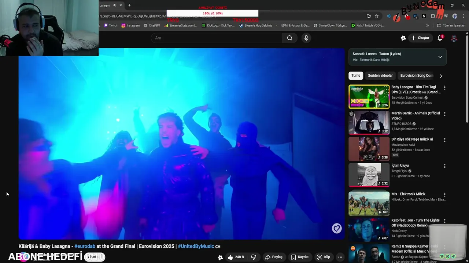Open the ChatGPT bookmark
Viewport: 469px width, 263px height.
coord(152,26)
